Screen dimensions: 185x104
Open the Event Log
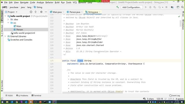point(175,96)
